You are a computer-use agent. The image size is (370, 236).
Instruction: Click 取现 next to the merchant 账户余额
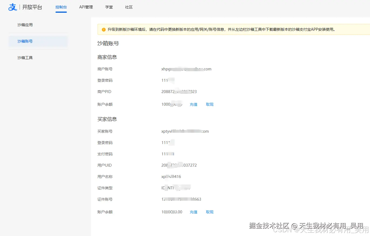(x=209, y=104)
